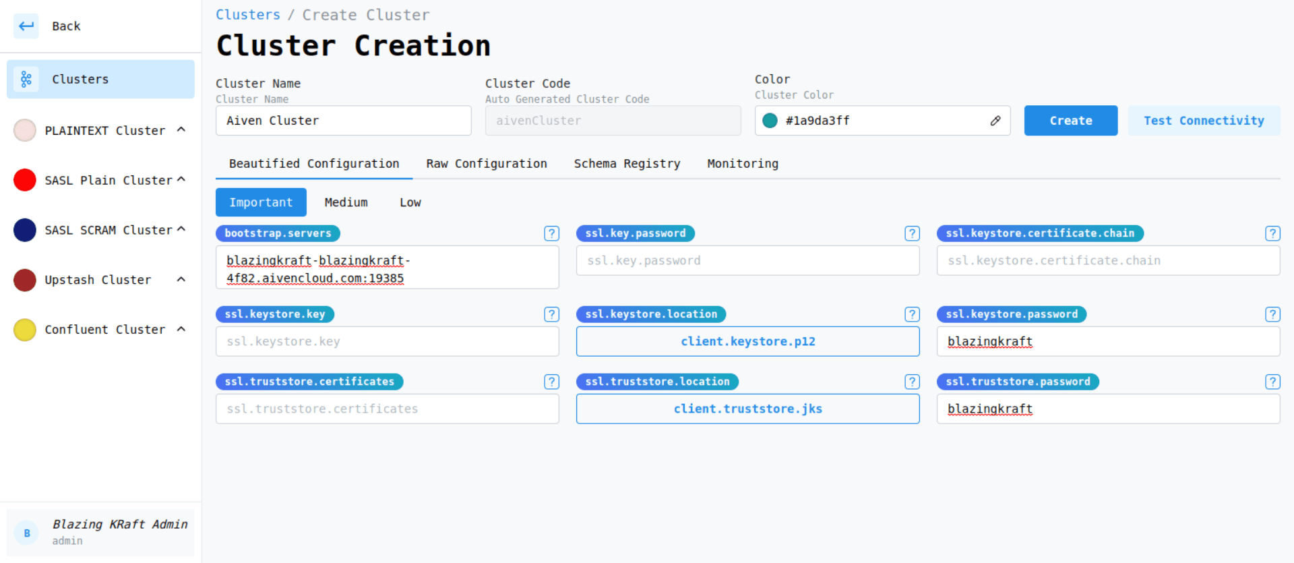This screenshot has width=1294, height=563.
Task: Select the Low priority filter
Action: point(410,202)
